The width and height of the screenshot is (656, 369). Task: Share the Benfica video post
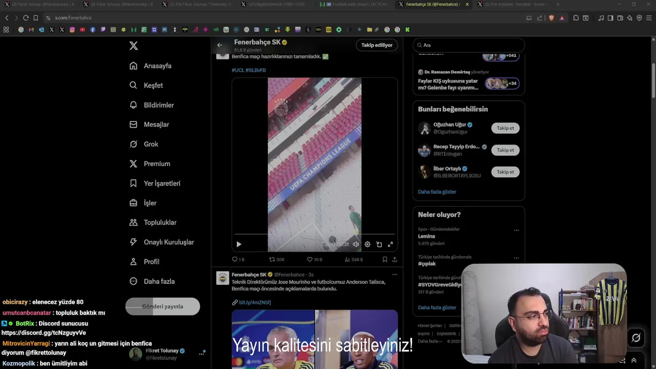coord(395,259)
